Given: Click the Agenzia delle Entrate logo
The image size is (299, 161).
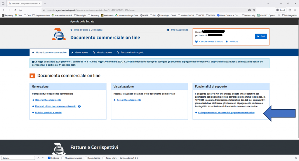Looking at the screenshot, I should tap(59, 34).
